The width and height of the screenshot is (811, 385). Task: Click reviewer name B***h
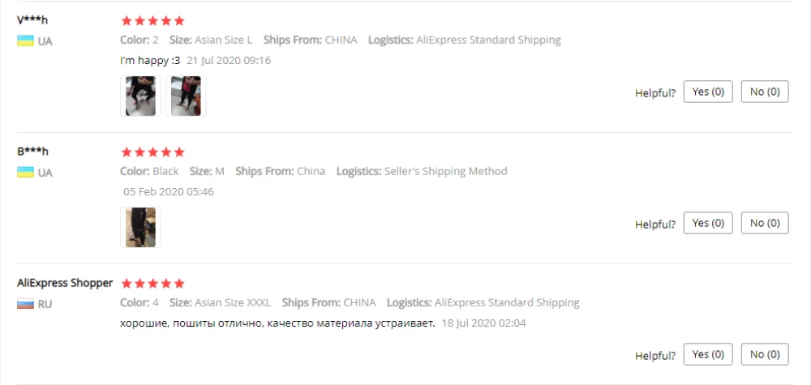tap(32, 152)
